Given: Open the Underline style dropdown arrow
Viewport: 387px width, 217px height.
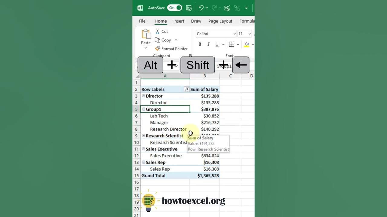Looking at the screenshot, I should (x=223, y=45).
